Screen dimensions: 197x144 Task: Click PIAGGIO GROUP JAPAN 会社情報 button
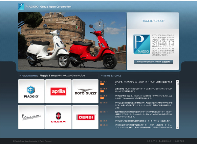[x=153, y=62]
